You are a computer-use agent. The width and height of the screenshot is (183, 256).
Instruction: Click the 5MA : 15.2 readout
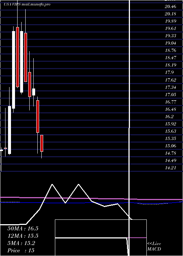pyautogui.click(x=21, y=243)
